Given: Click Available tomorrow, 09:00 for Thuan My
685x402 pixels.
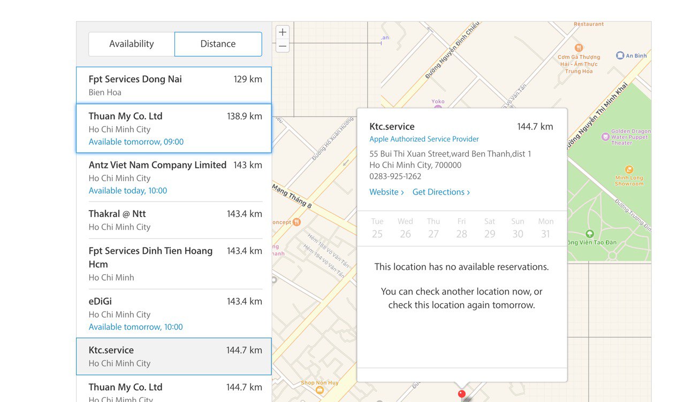Looking at the screenshot, I should 136,142.
